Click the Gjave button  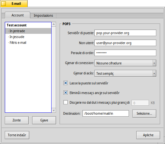tap(44, 120)
